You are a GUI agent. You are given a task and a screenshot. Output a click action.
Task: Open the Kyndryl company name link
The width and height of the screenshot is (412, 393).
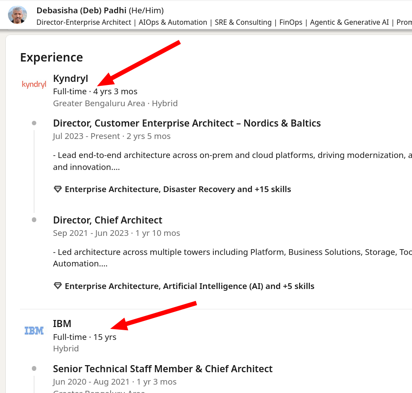tap(70, 79)
